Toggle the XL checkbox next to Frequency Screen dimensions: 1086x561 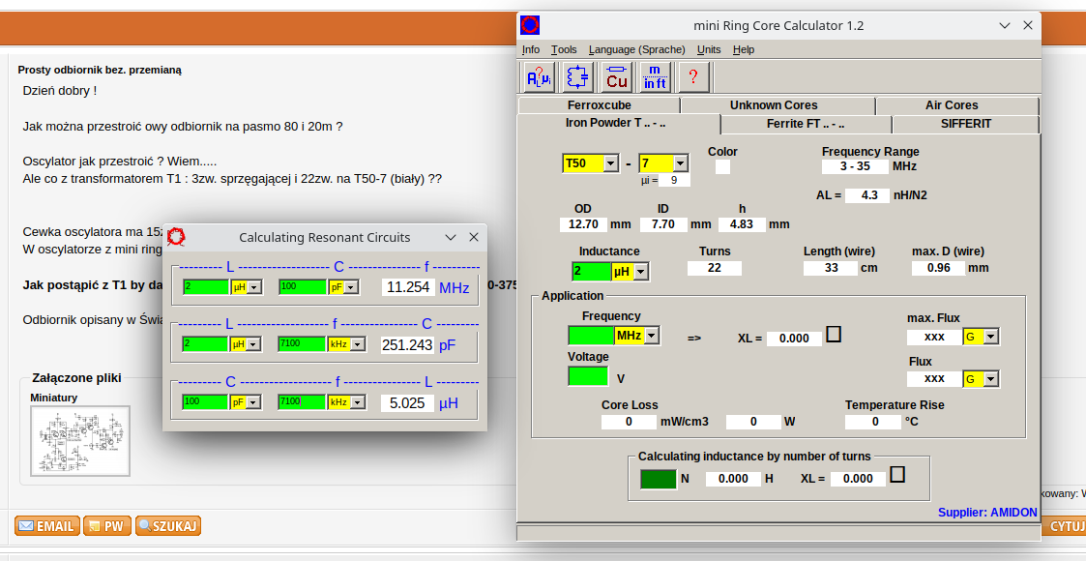pyautogui.click(x=834, y=335)
